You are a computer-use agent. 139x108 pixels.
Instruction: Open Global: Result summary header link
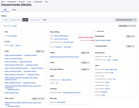(x=64, y=57)
